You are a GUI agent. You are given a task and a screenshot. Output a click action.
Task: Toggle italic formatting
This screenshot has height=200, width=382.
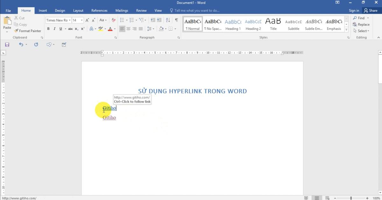pos(54,29)
